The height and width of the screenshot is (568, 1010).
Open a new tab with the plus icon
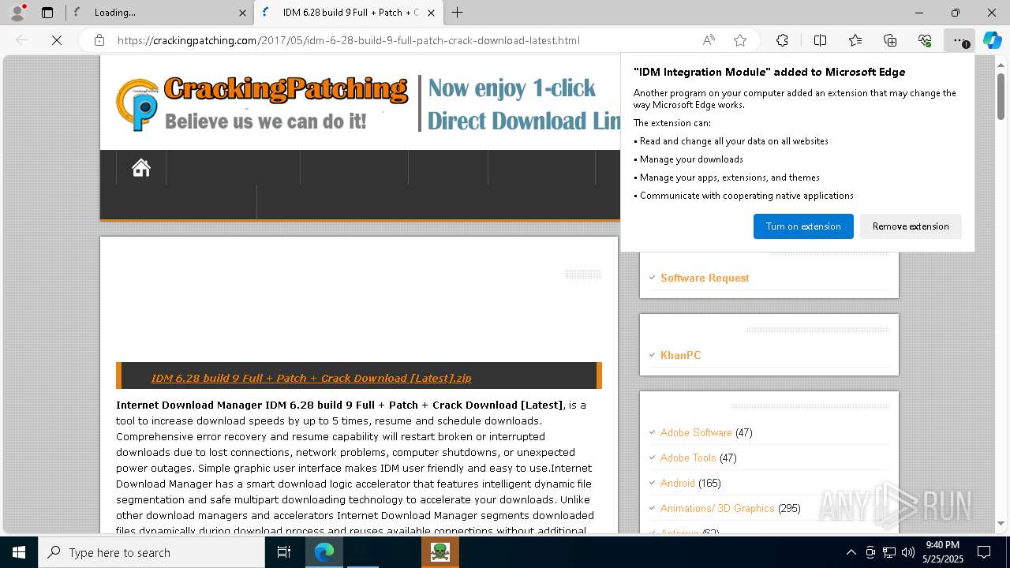[457, 13]
